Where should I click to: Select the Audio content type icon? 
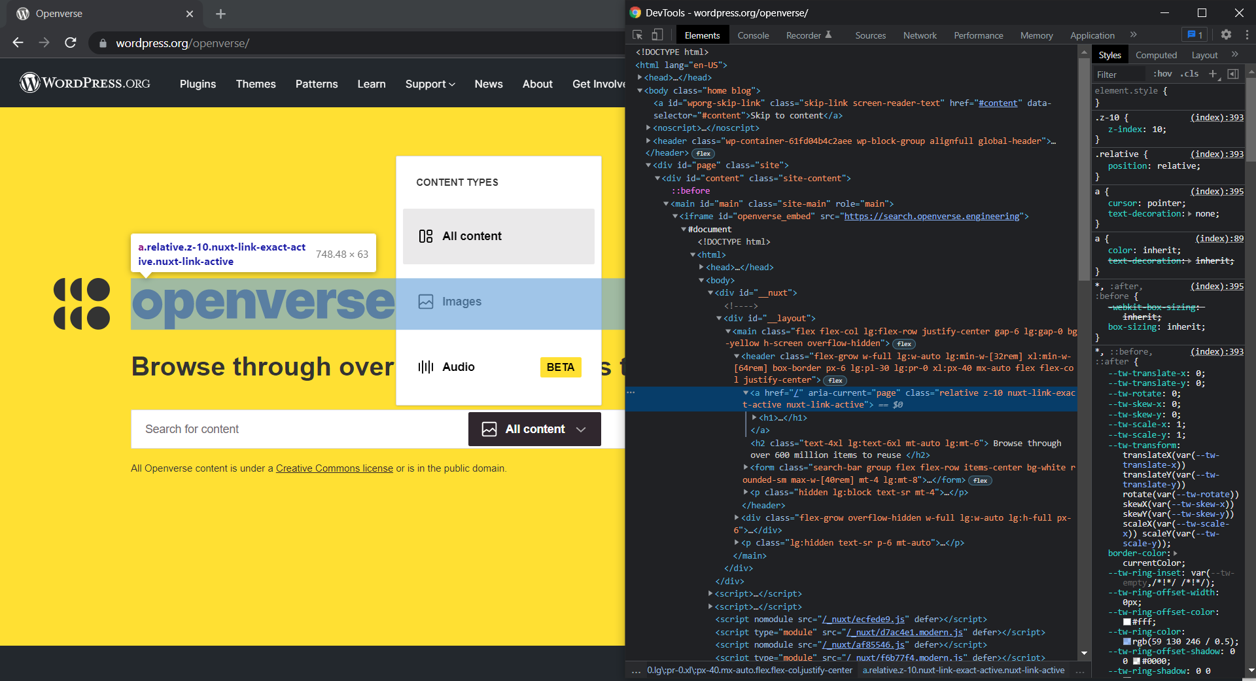click(426, 367)
